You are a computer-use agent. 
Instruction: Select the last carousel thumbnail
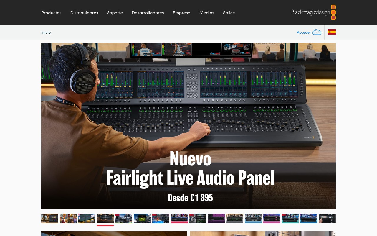[x=327, y=218]
